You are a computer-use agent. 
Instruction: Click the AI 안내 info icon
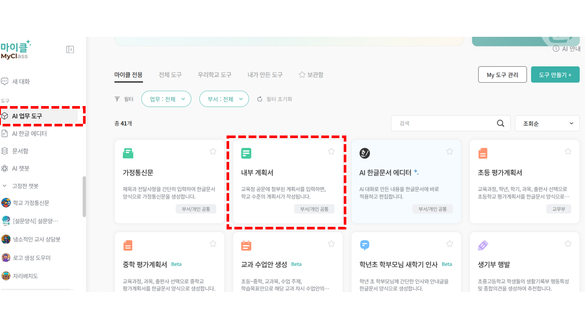click(556, 49)
